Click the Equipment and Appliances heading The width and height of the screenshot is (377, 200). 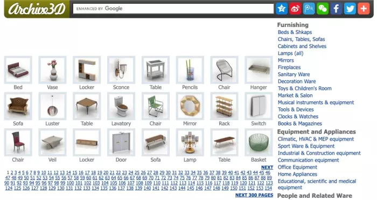pos(317,132)
